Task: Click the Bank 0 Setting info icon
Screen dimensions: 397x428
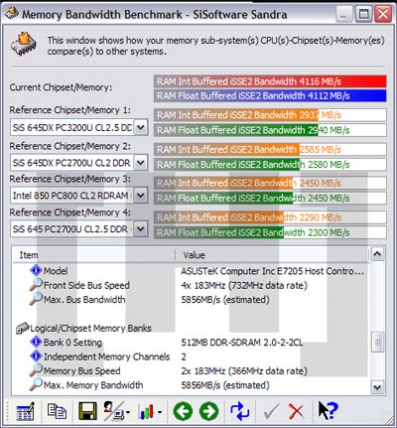Action: (x=36, y=342)
